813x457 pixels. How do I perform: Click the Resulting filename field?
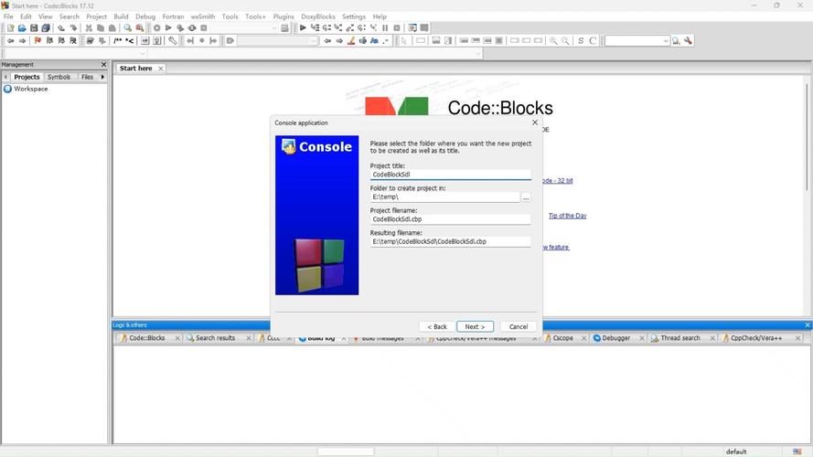(x=451, y=241)
